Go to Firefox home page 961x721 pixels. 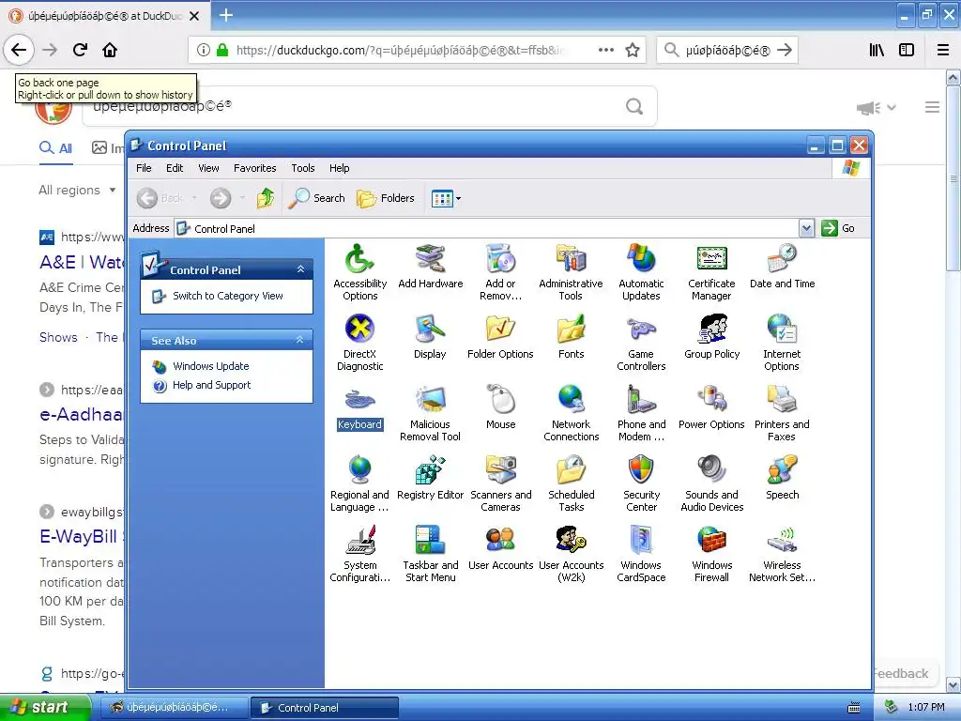coord(110,50)
